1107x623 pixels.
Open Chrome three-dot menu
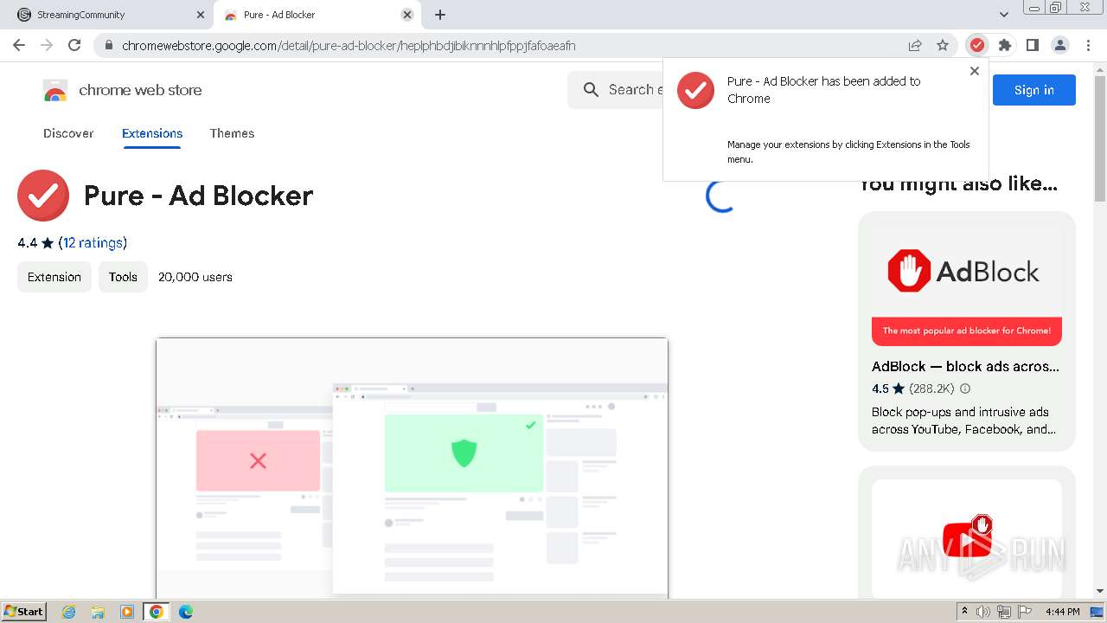[1088, 45]
